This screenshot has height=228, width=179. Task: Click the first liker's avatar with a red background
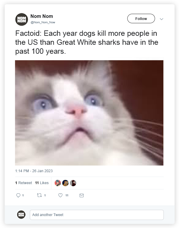coord(58,183)
